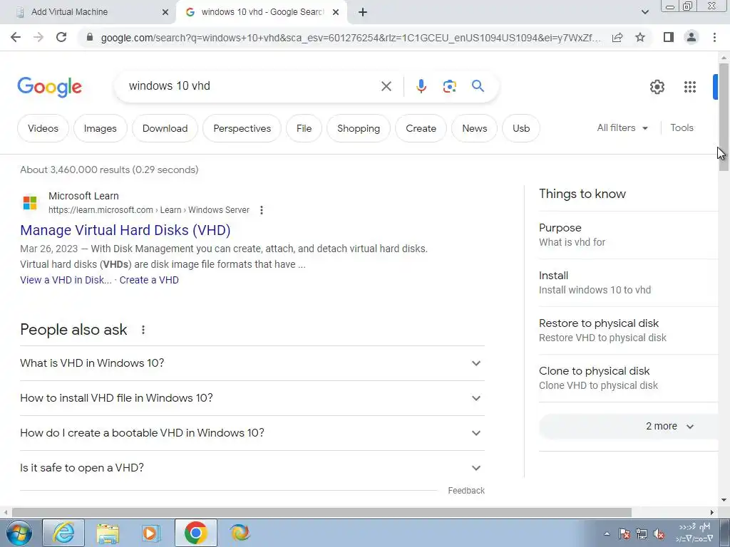730x547 pixels.
Task: Go back with the browser back arrow
Action: (16, 37)
